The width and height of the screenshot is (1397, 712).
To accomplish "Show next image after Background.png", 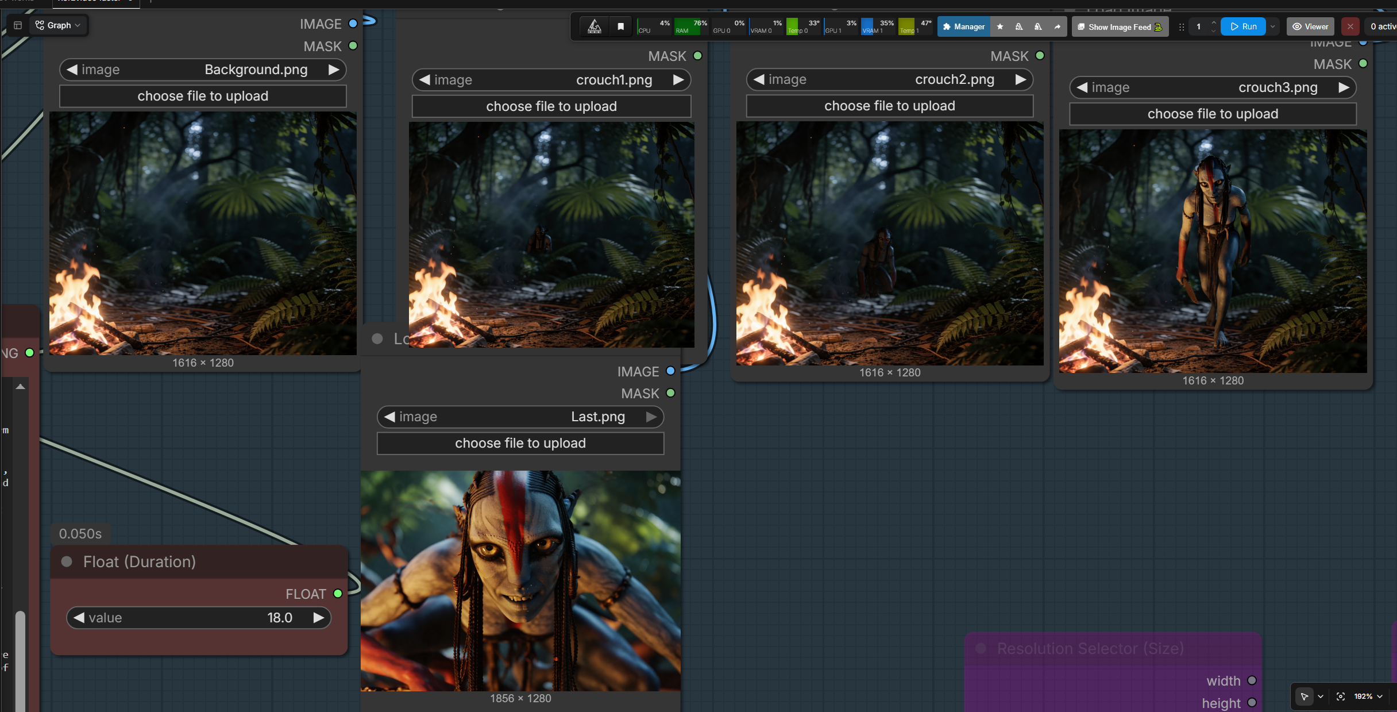I will (334, 70).
